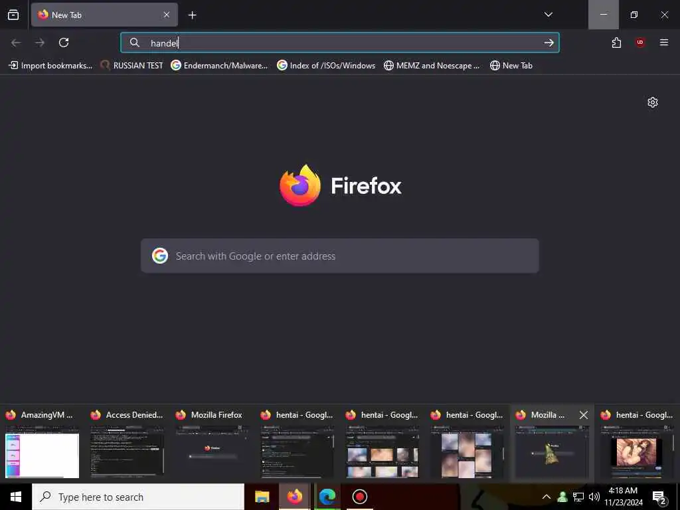This screenshot has height=510, width=680.
Task: Open Index of /ISOs/Windows bookmark
Action: pyautogui.click(x=326, y=66)
